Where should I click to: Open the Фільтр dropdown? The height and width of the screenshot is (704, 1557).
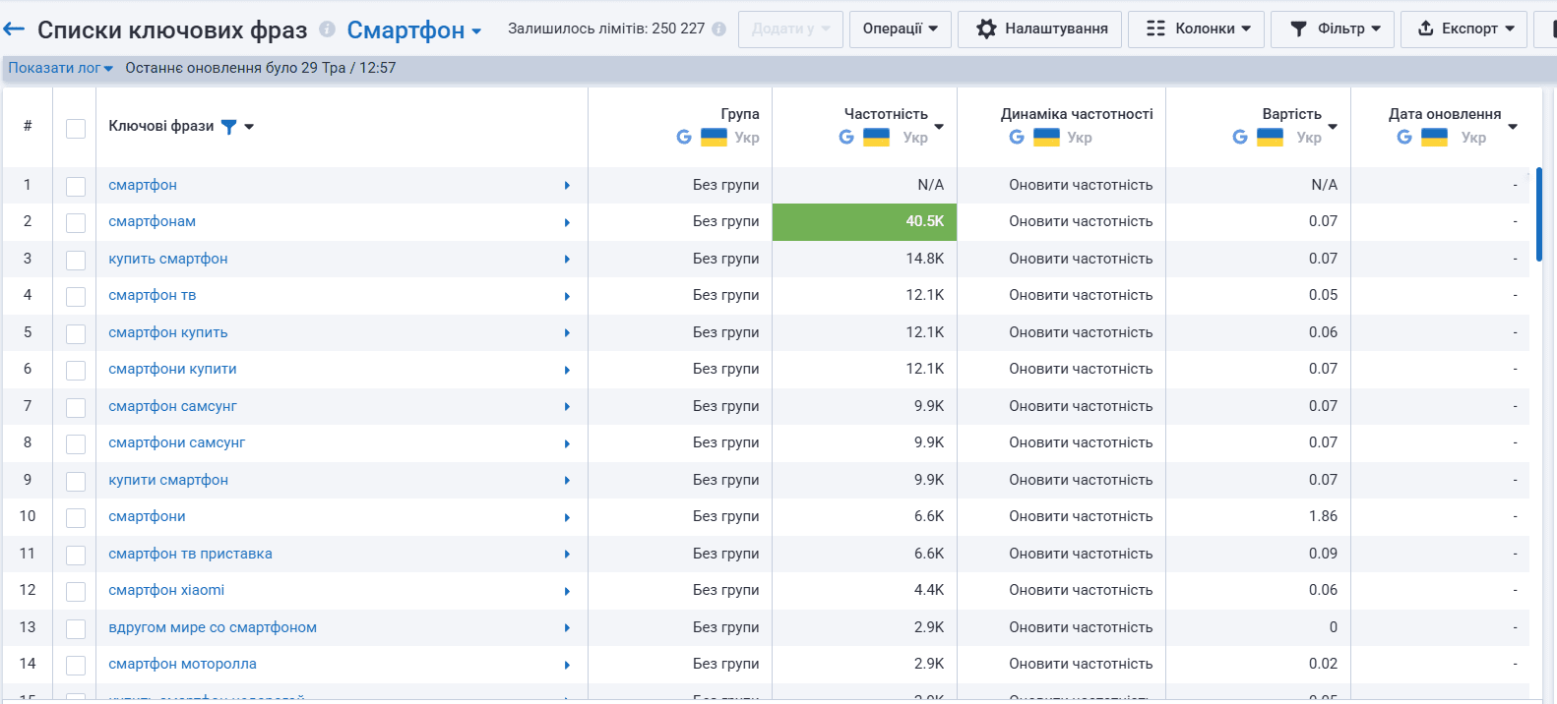(x=1335, y=29)
